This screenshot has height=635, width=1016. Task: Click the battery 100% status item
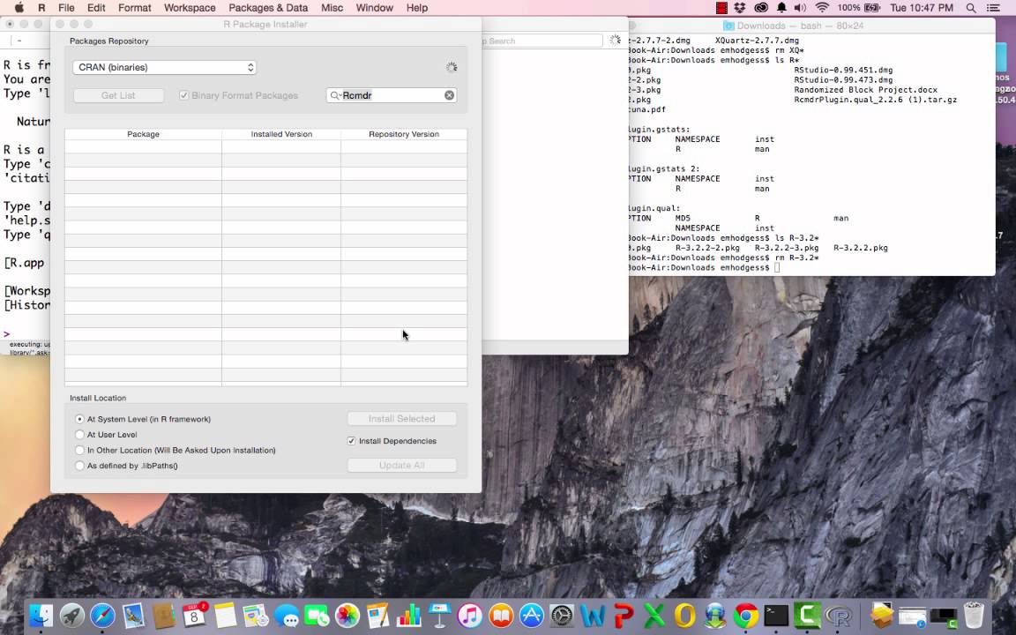point(858,8)
